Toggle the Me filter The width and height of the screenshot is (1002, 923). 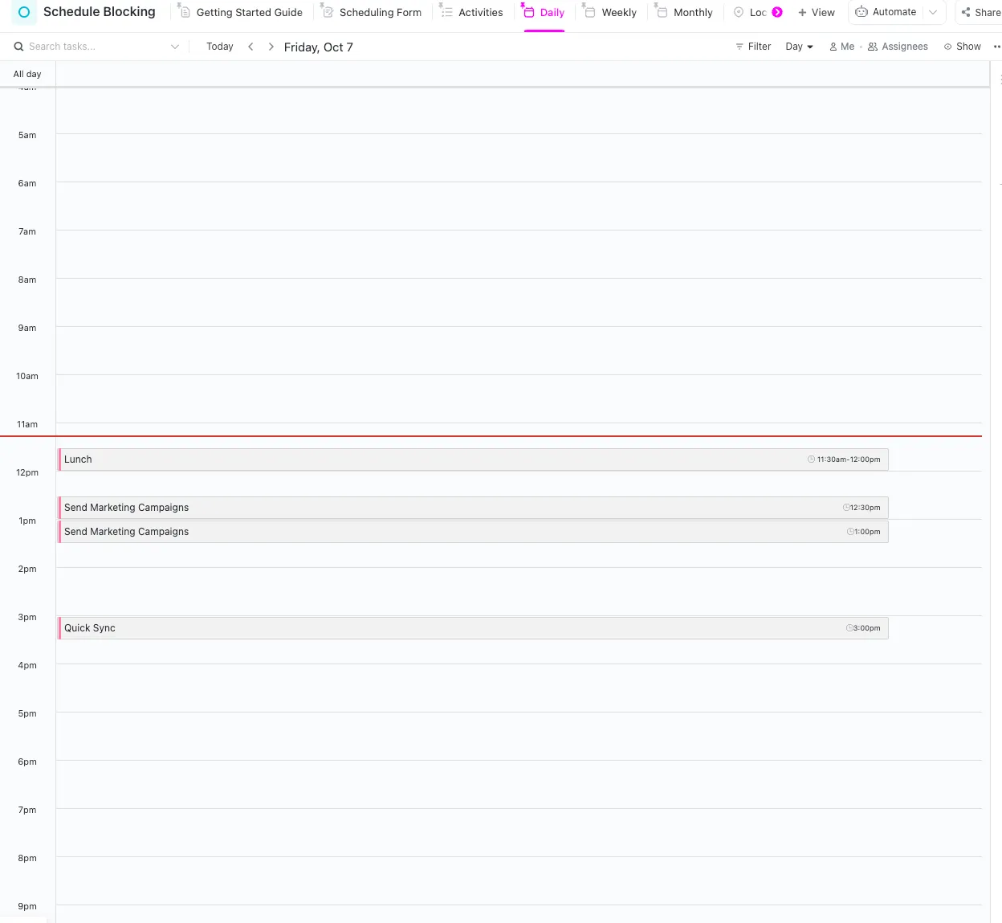(x=841, y=47)
